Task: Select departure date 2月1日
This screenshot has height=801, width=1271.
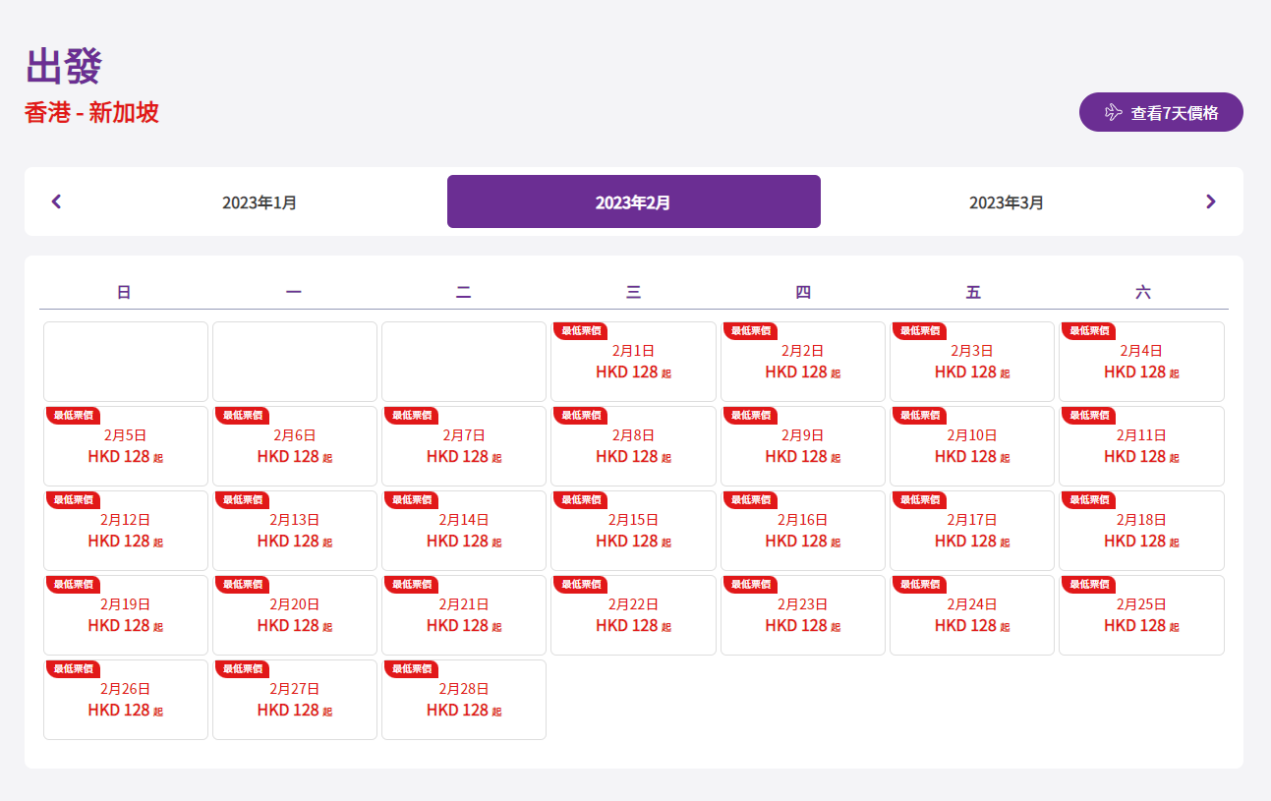Action: [633, 362]
